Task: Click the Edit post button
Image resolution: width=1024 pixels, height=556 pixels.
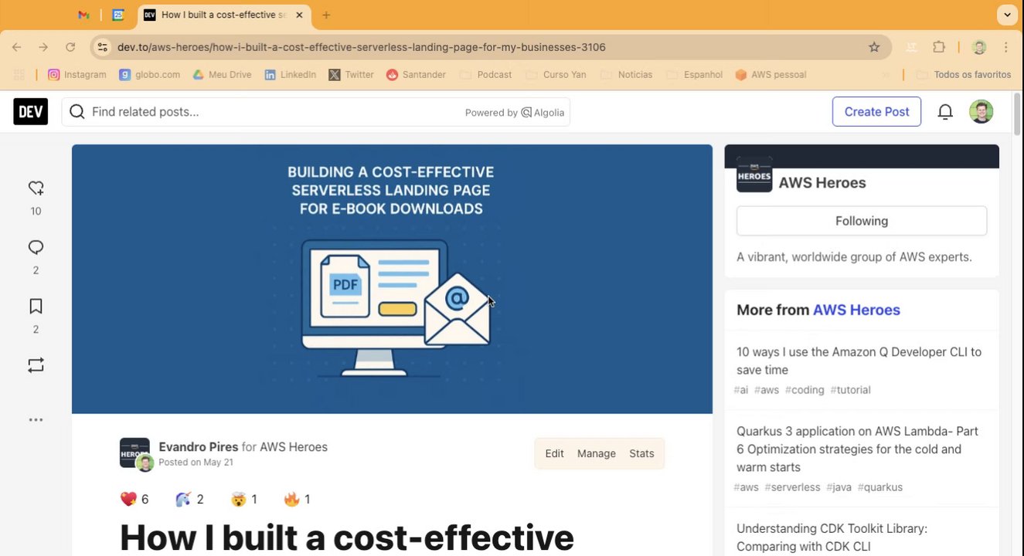Action: point(554,453)
